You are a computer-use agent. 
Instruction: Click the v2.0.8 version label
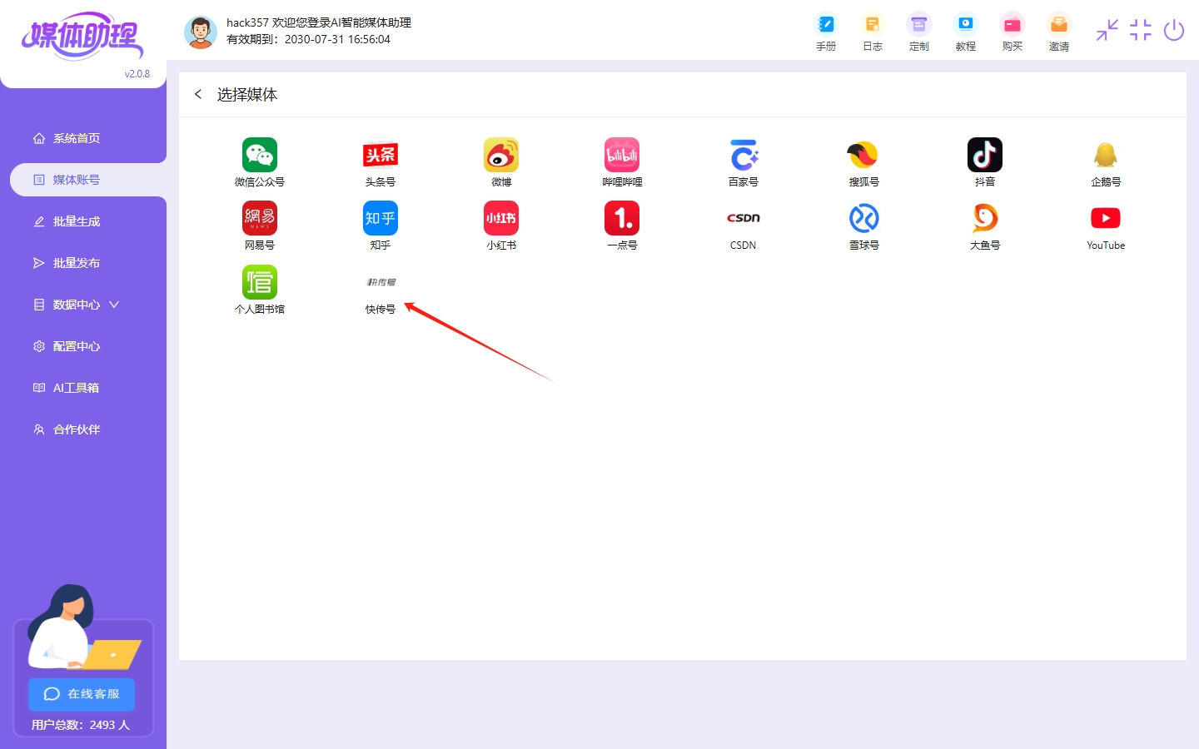click(x=137, y=74)
